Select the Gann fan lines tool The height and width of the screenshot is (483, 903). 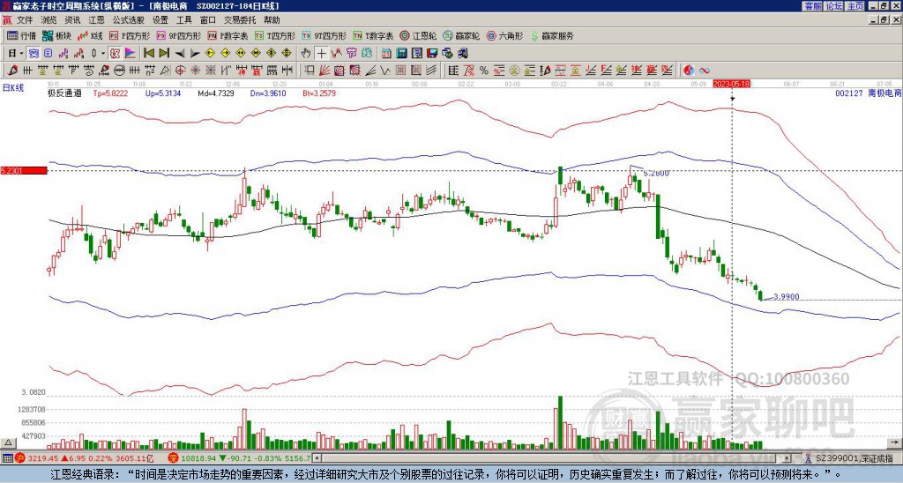pyautogui.click(x=325, y=71)
